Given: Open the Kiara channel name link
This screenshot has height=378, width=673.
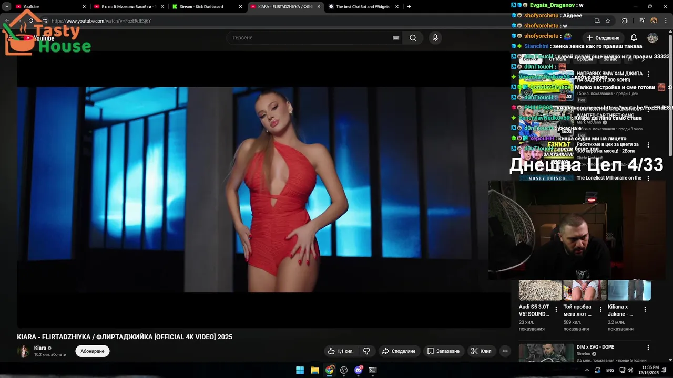Looking at the screenshot, I should [x=40, y=348].
